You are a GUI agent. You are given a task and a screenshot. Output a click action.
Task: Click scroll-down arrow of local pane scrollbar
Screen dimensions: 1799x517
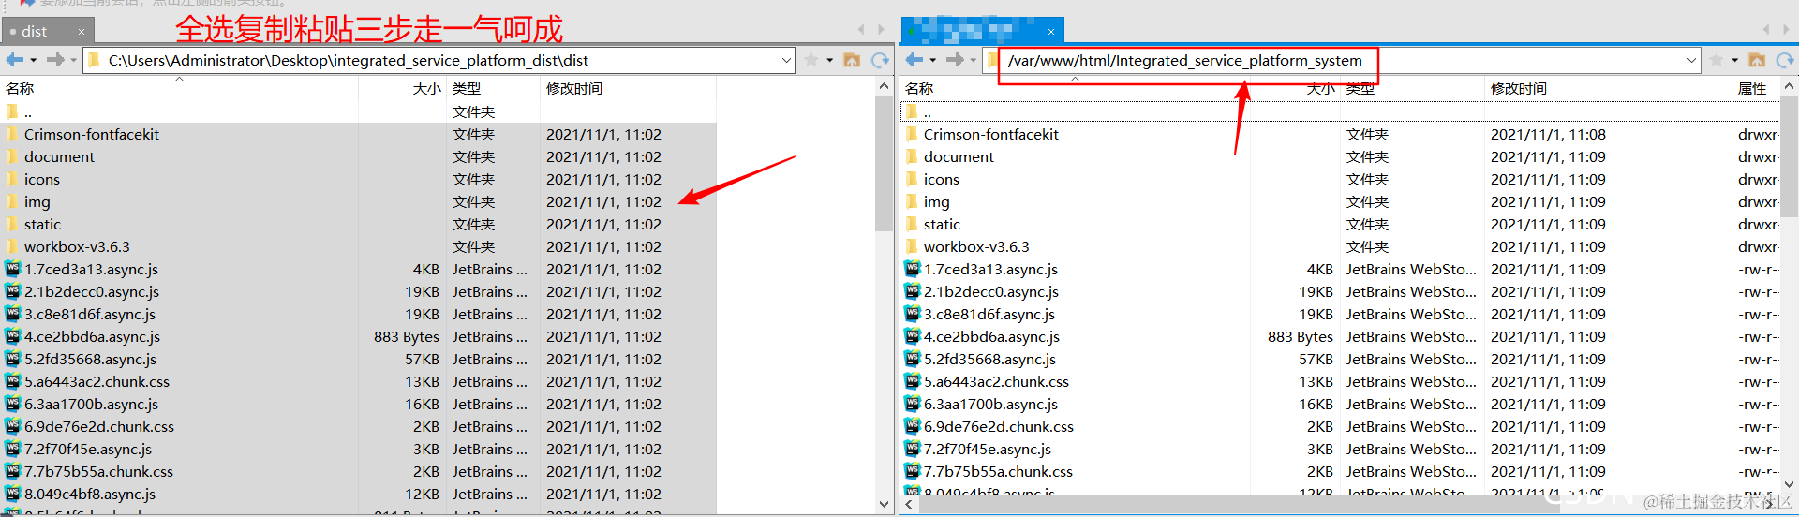pos(884,503)
